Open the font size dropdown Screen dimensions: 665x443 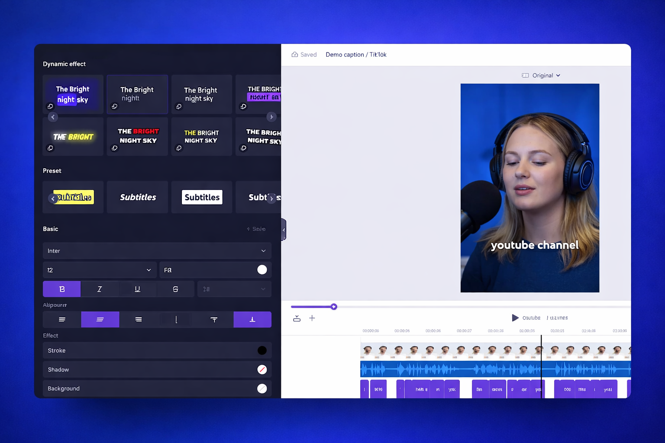[99, 270]
